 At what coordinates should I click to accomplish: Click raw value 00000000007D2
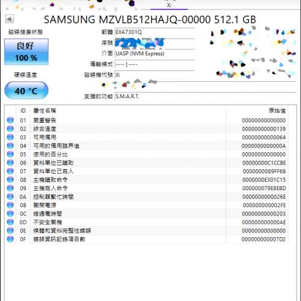264,239
